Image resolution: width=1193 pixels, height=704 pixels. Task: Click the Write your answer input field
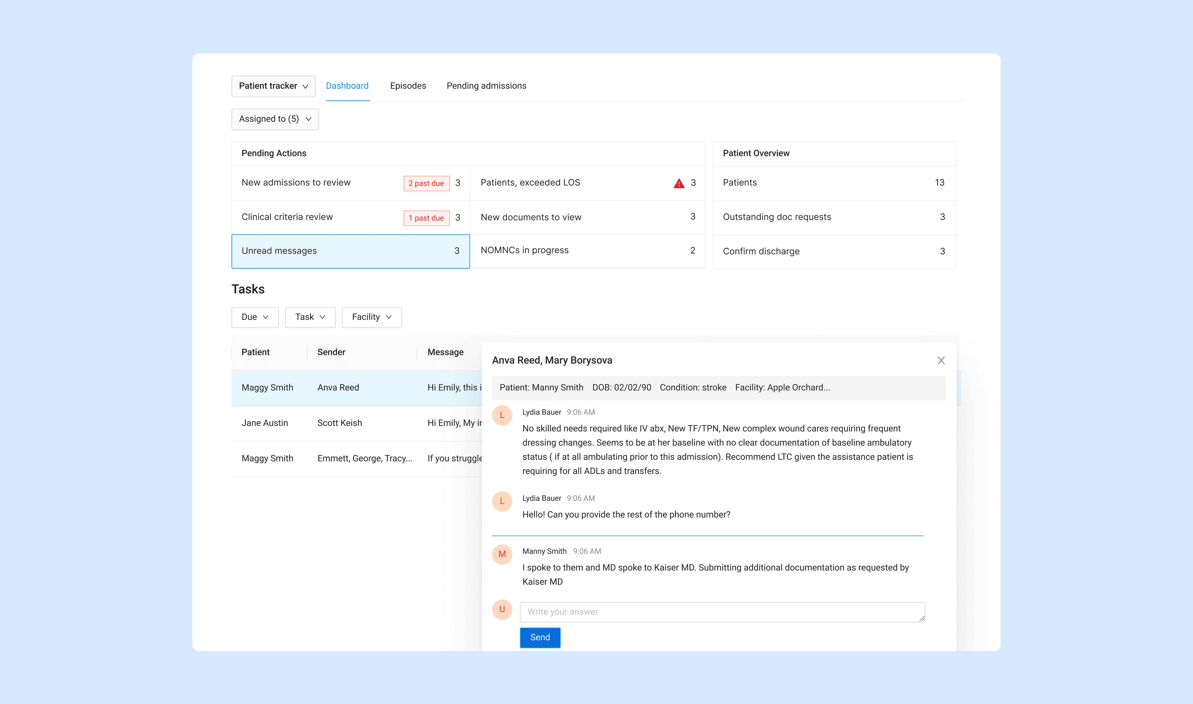click(722, 611)
